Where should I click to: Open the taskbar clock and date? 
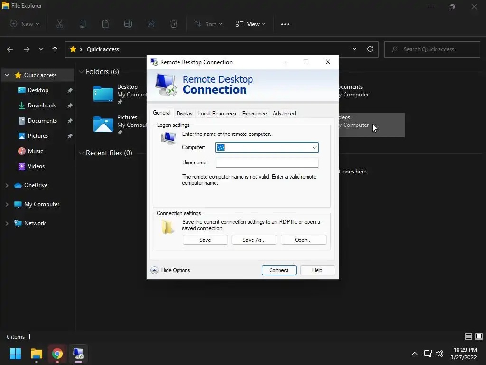464,354
